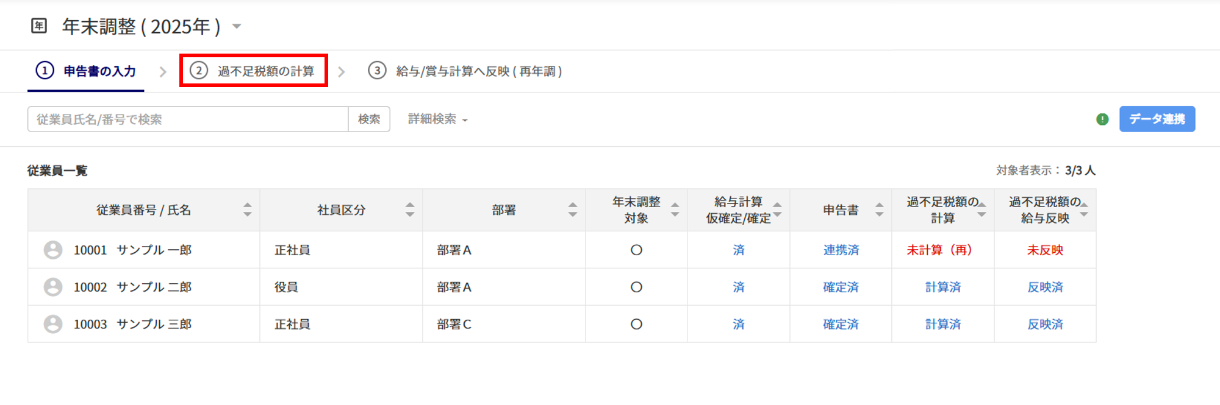This screenshot has height=405, width=1220.
Task: Click the データ連携 button
Action: tap(1157, 119)
